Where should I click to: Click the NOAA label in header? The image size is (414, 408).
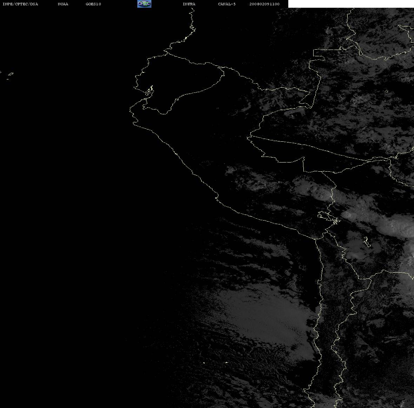pos(63,4)
